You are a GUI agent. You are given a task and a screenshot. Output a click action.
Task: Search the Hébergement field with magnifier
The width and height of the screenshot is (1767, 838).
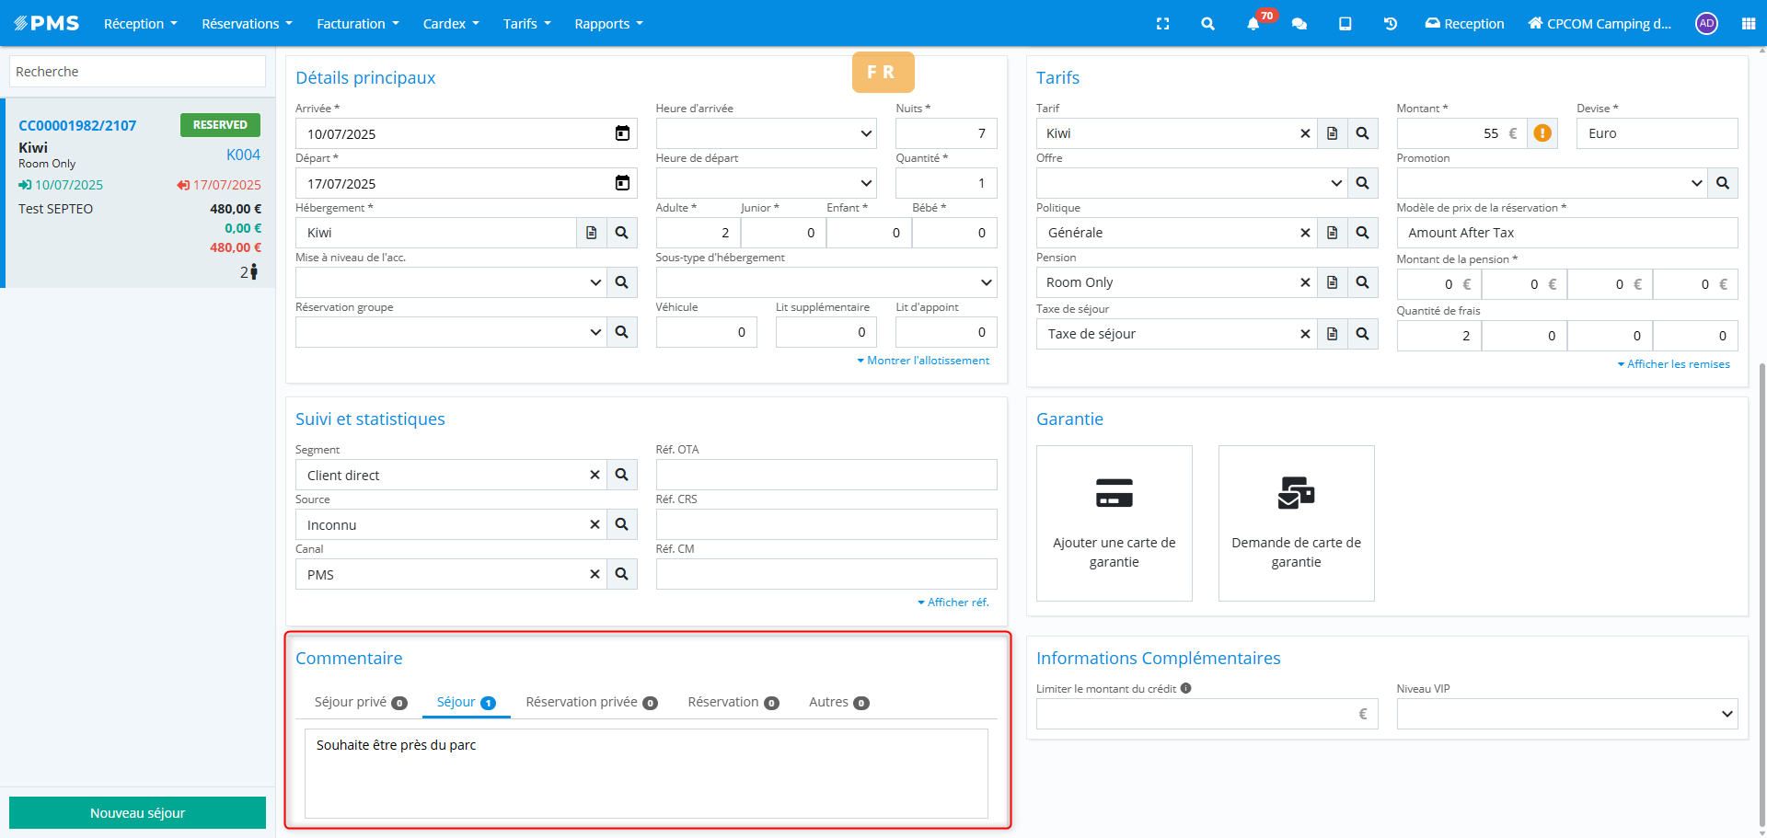[622, 233]
